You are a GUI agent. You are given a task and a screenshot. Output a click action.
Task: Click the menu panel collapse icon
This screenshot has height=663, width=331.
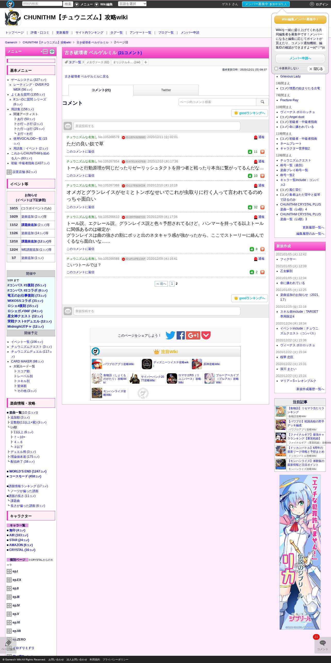45,52
